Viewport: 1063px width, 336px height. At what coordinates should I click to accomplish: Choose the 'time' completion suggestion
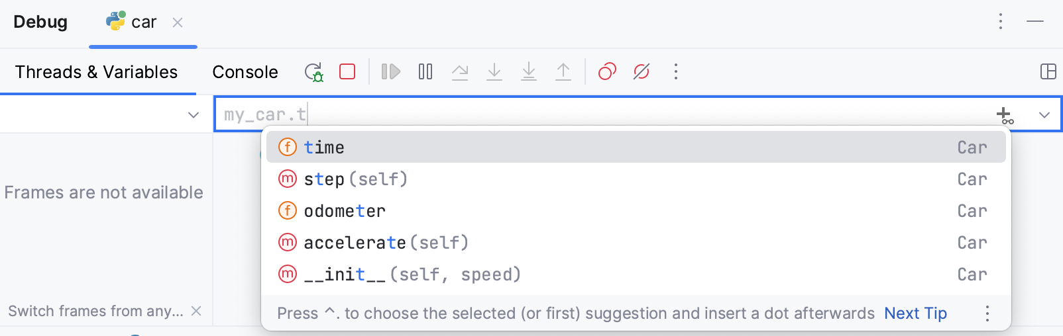tap(324, 147)
